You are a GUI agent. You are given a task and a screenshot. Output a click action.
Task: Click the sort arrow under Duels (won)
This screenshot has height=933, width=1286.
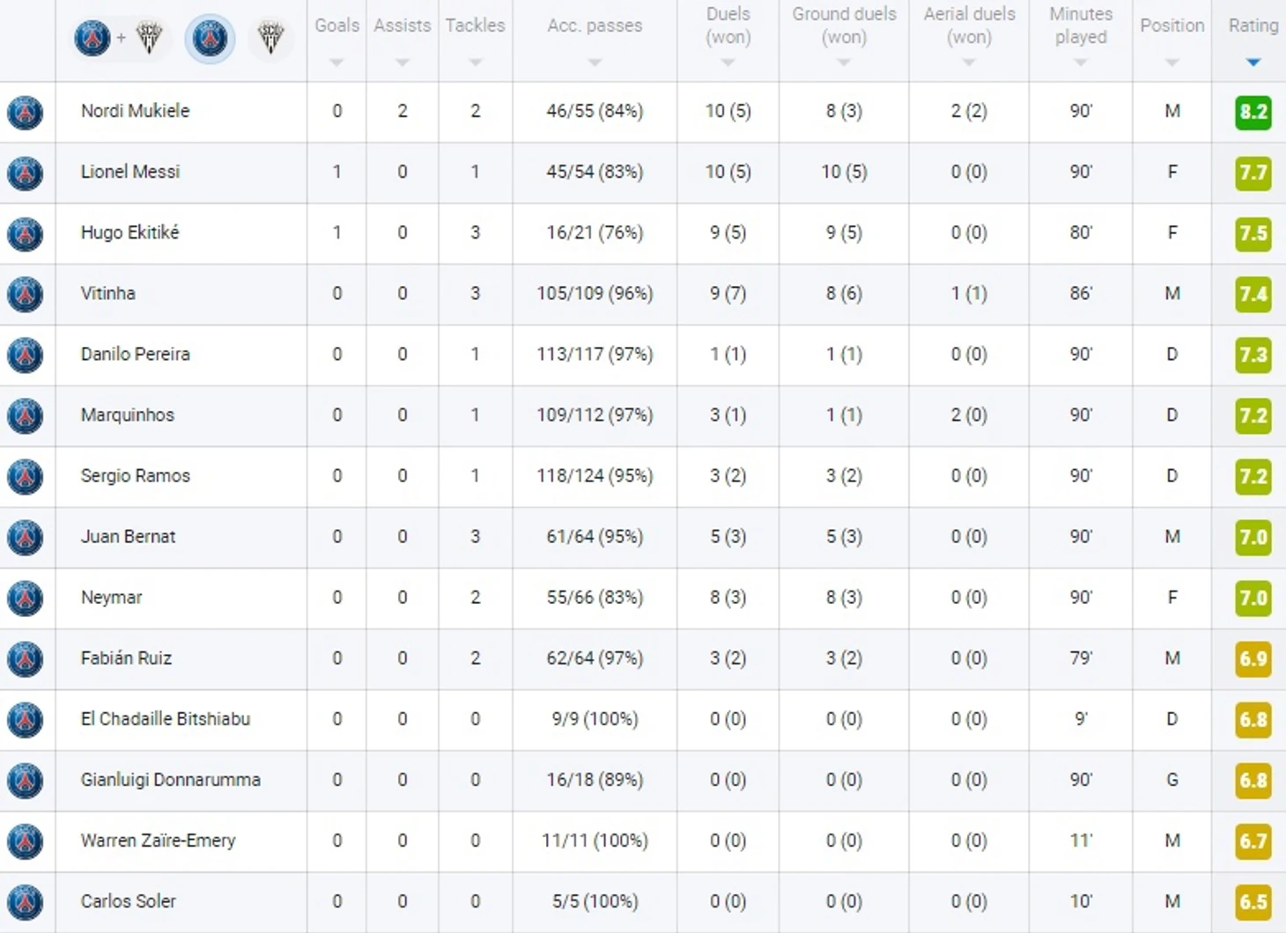pyautogui.click(x=728, y=62)
